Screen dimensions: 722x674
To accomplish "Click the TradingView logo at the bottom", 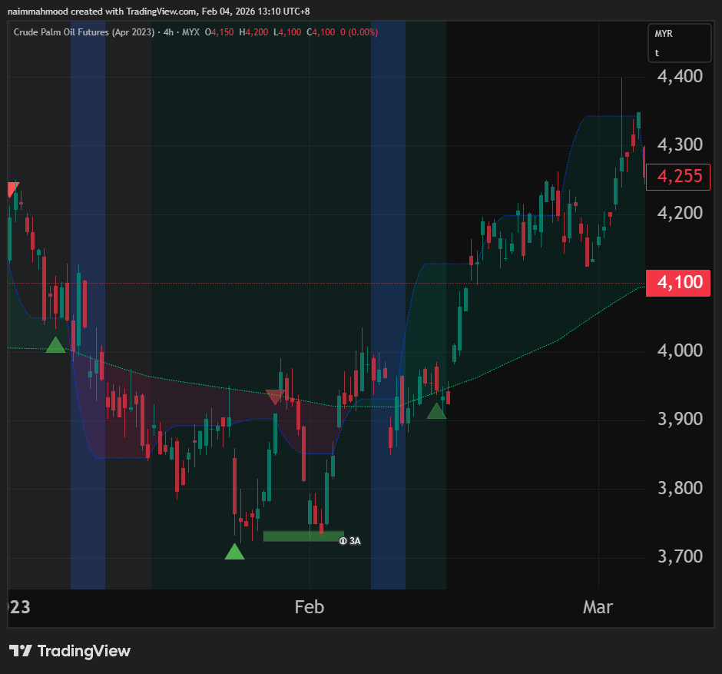I will click(70, 651).
